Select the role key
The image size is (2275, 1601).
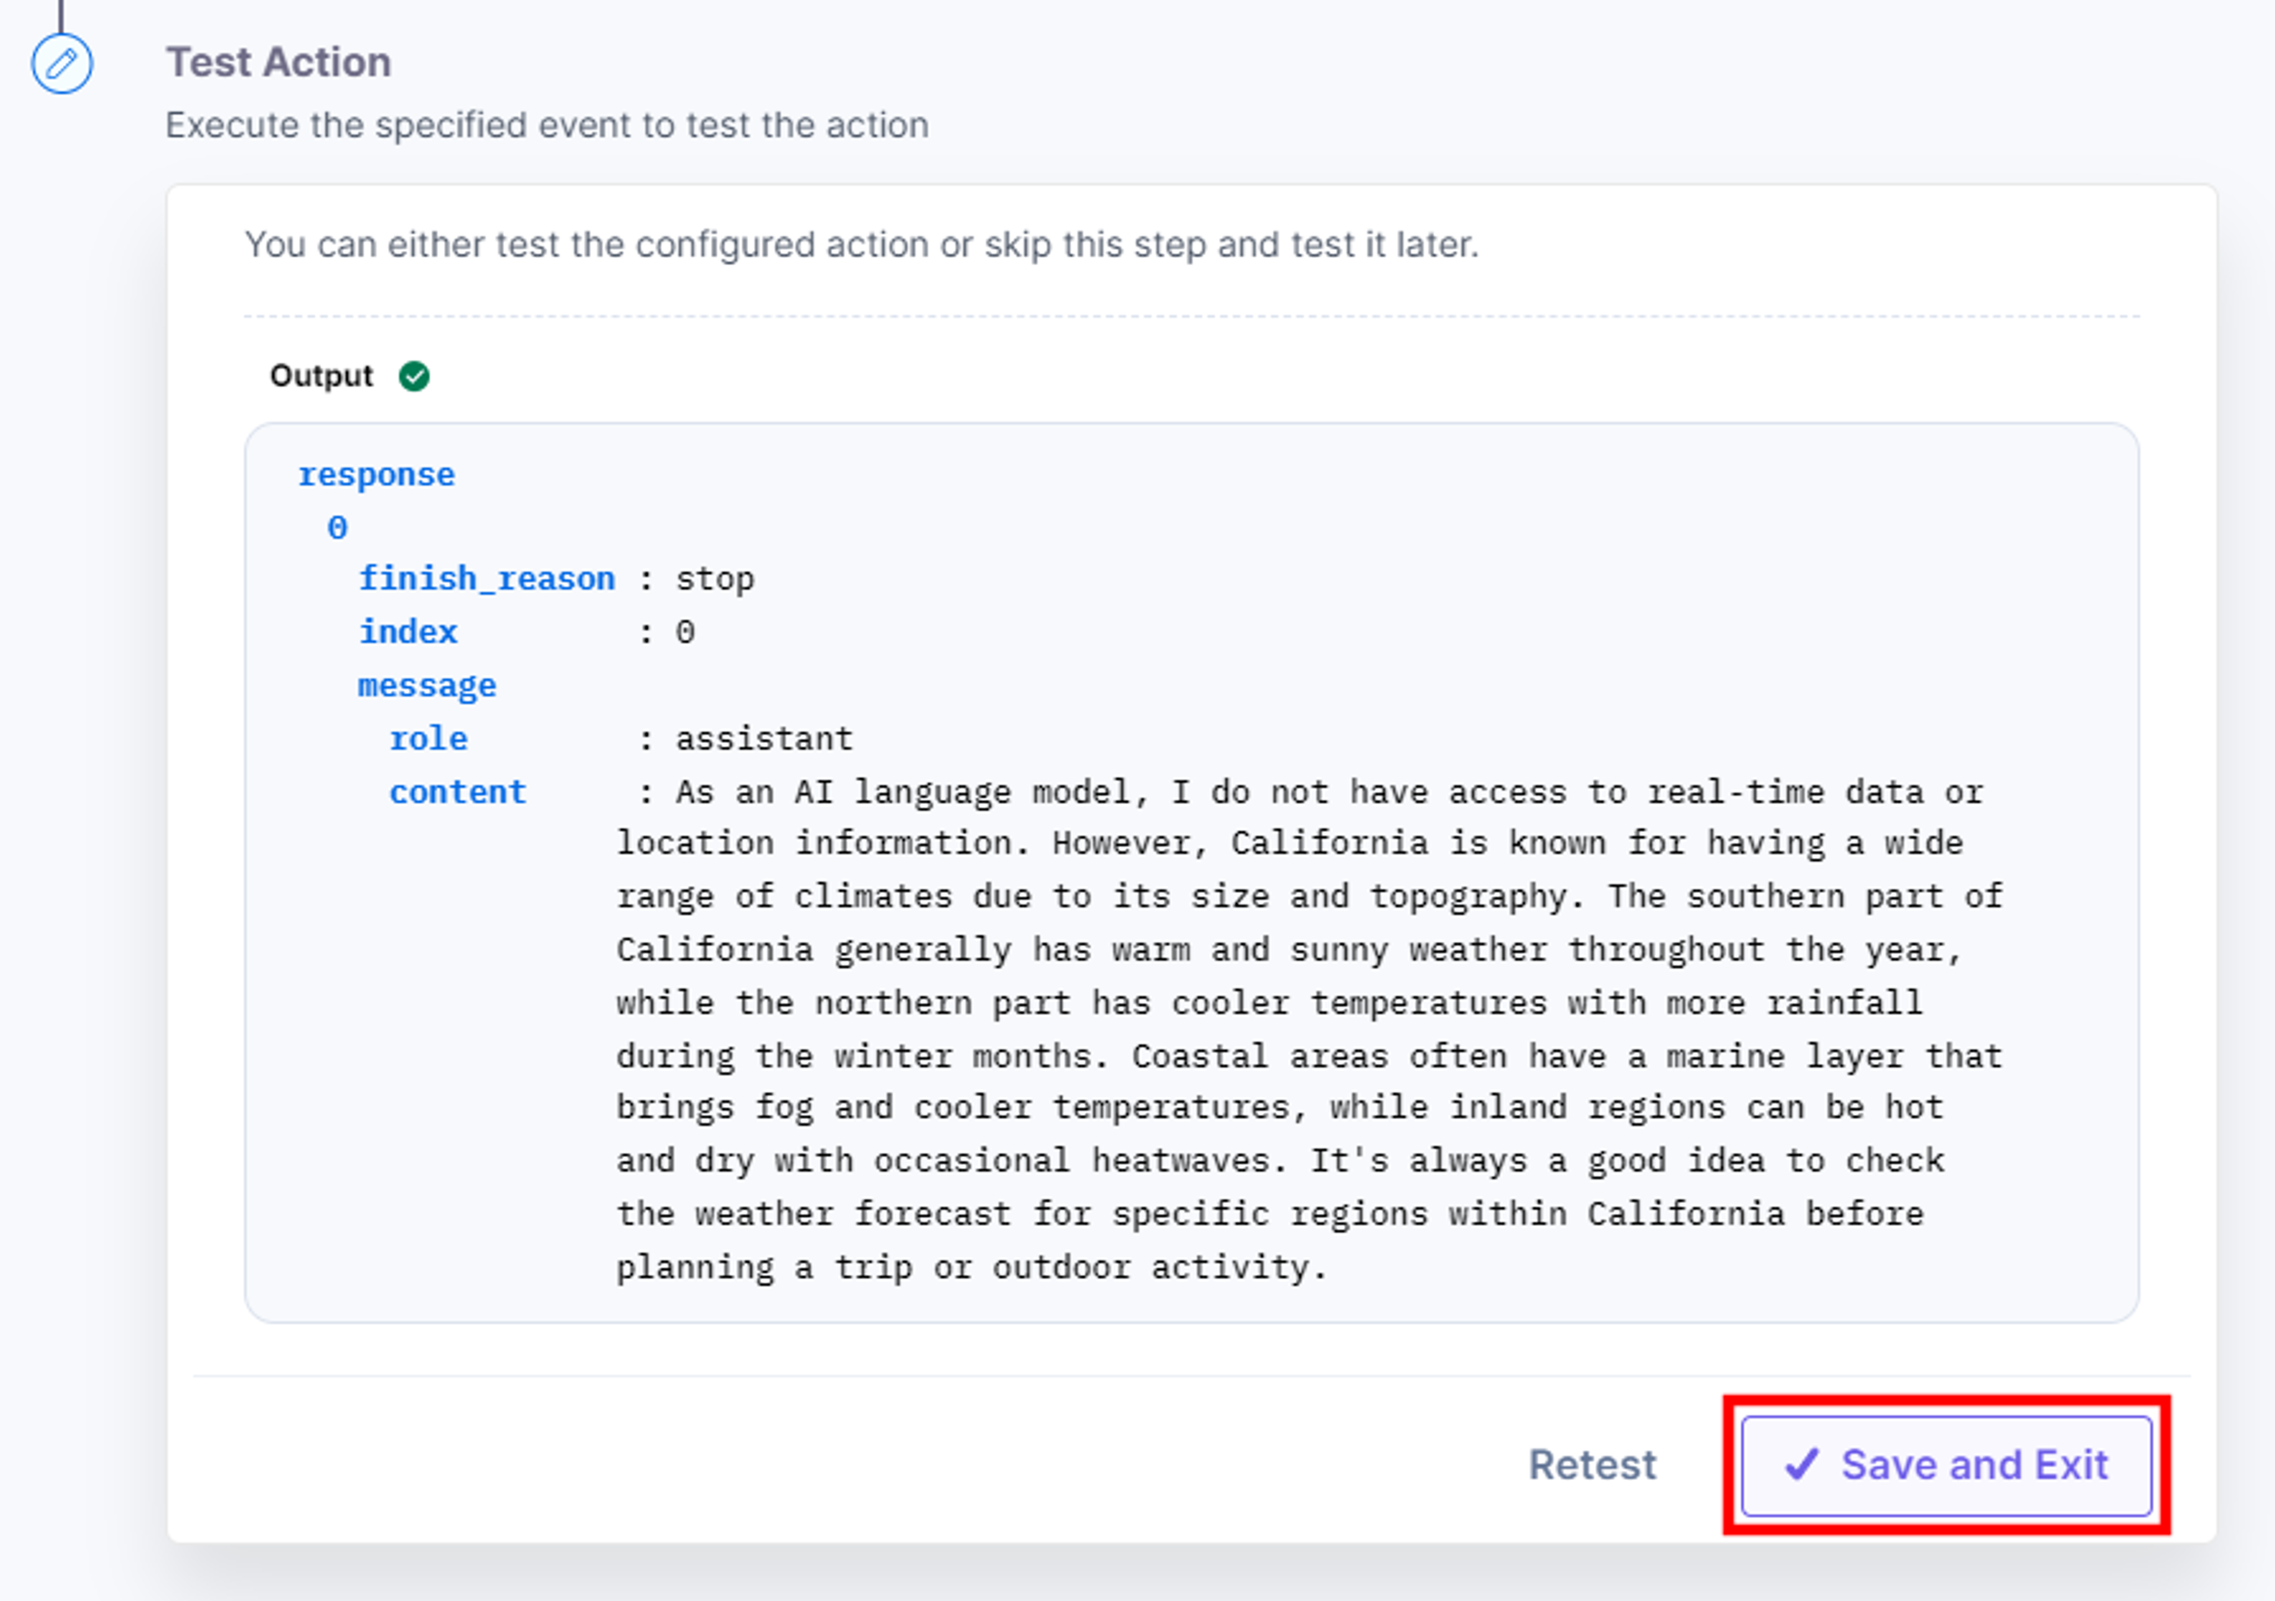point(428,739)
